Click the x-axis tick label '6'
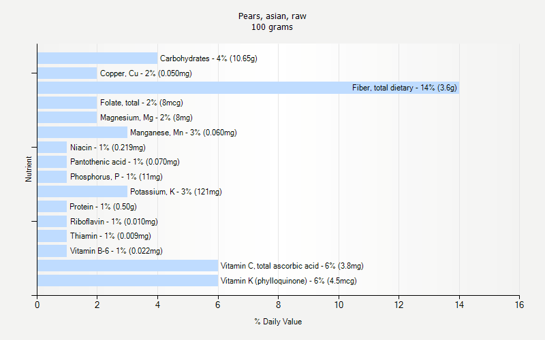The height and width of the screenshot is (340, 545). [218, 305]
